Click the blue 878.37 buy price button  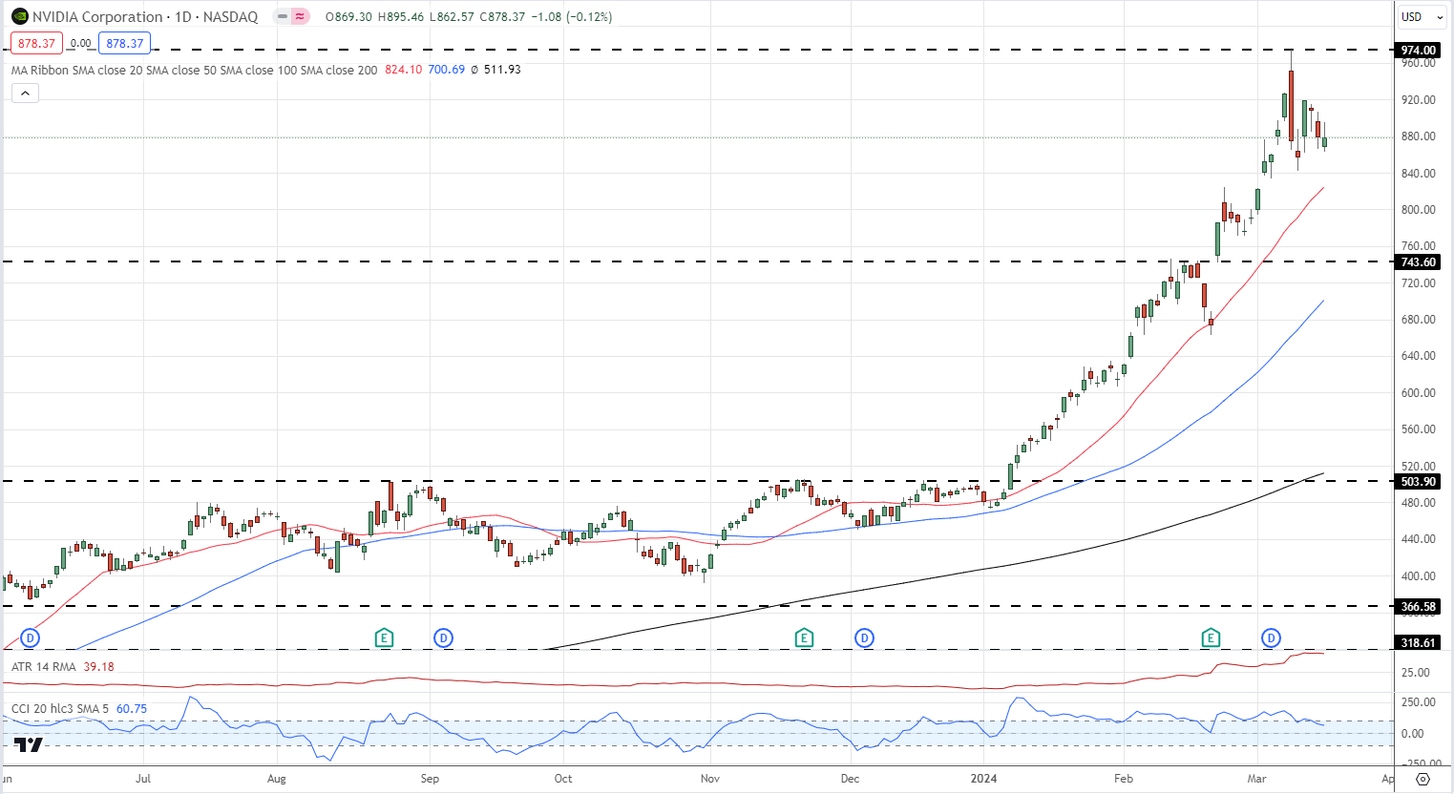pyautogui.click(x=124, y=43)
